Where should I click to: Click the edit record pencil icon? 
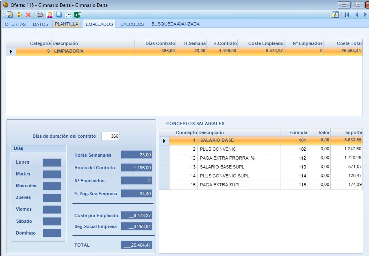pos(10,15)
